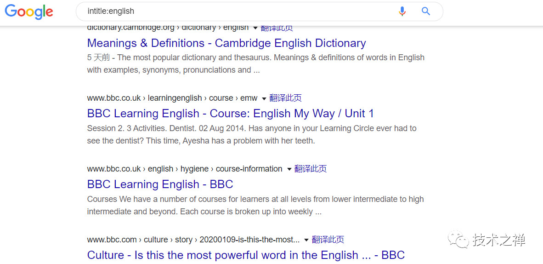The height and width of the screenshot is (264, 543).
Task: Click www.bbc.co.uk learningenglish course emw URL
Action: [172, 98]
